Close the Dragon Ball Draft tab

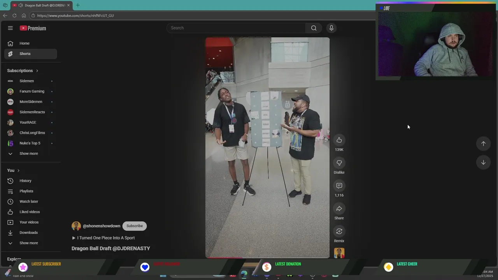[68, 5]
